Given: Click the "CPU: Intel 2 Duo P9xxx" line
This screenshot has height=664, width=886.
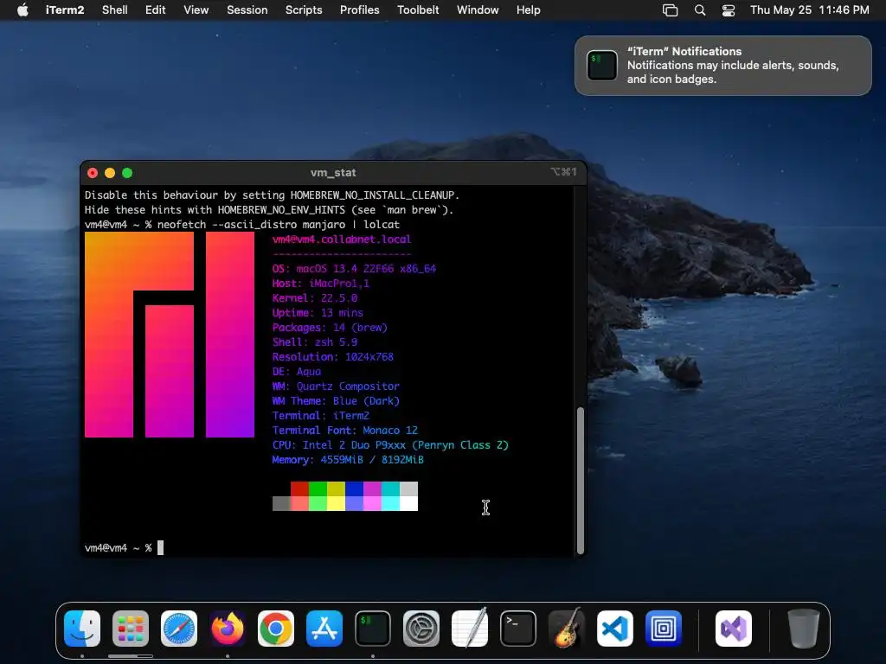Looking at the screenshot, I should (390, 445).
